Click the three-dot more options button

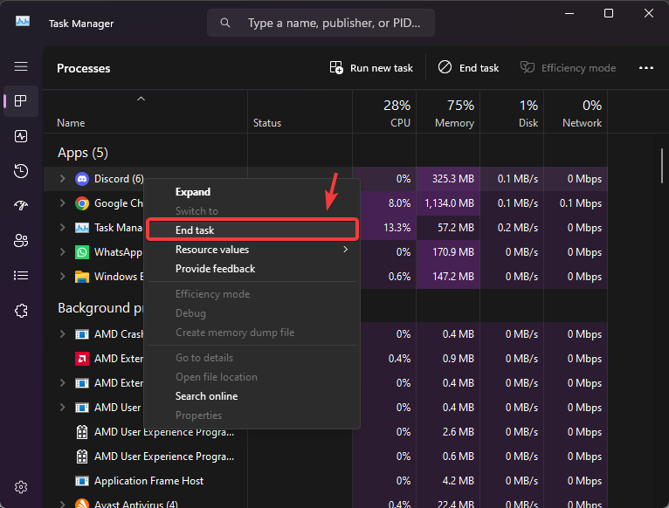tap(646, 67)
